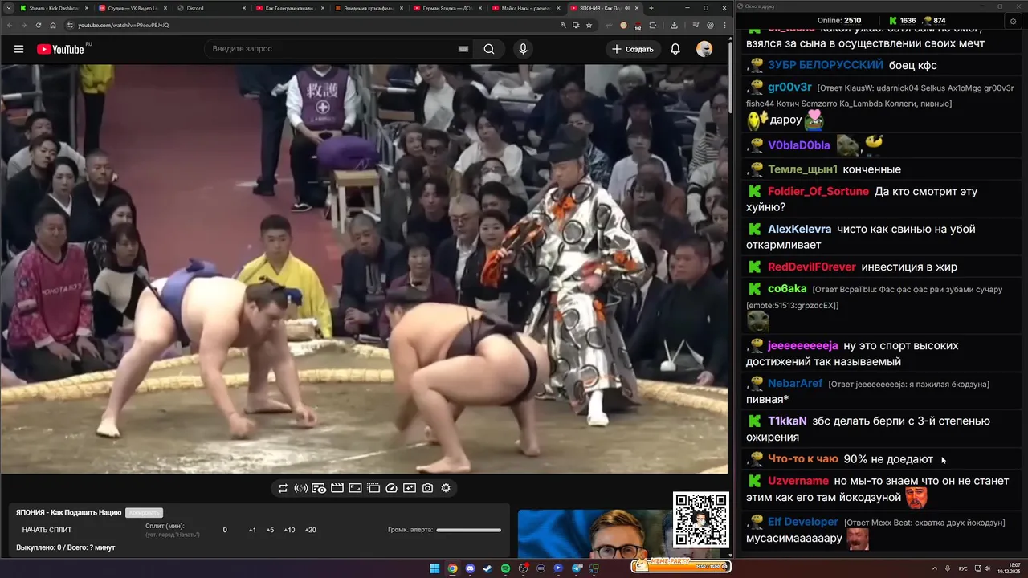The height and width of the screenshot is (578, 1028).
Task: Click the video filters icon in toolbar
Action: pos(410,488)
